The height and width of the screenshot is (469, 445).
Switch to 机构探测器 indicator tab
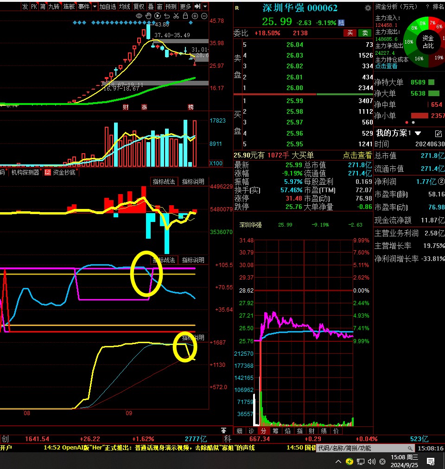coord(25,172)
